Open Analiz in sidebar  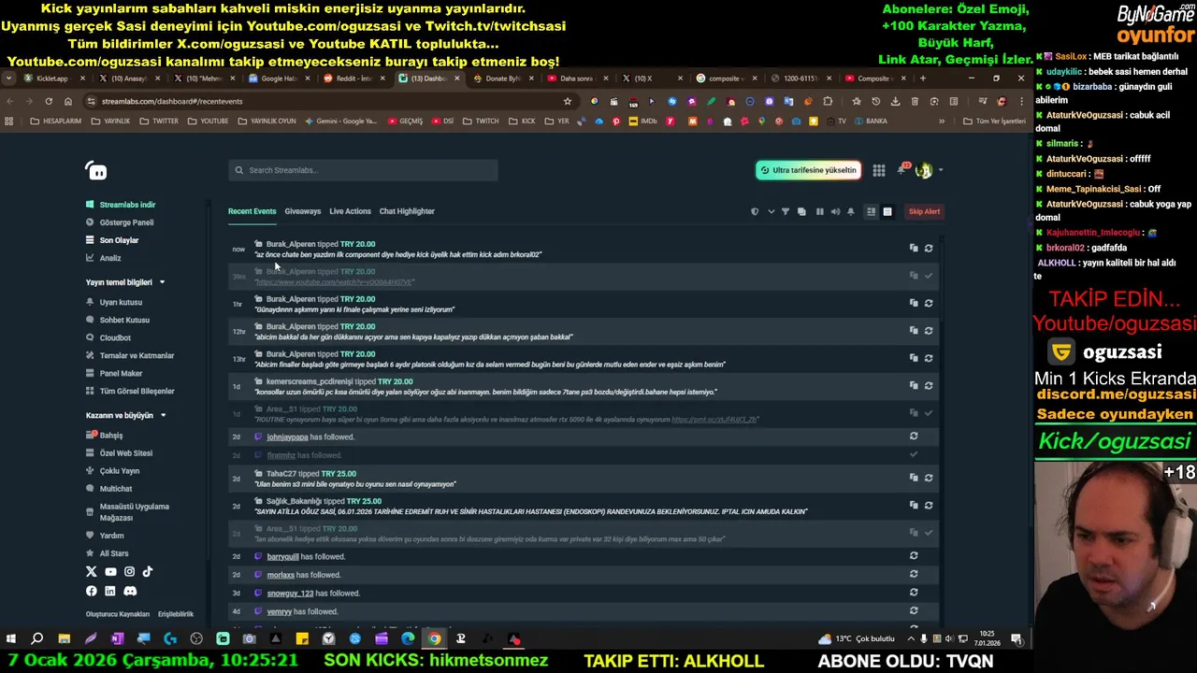click(104, 258)
